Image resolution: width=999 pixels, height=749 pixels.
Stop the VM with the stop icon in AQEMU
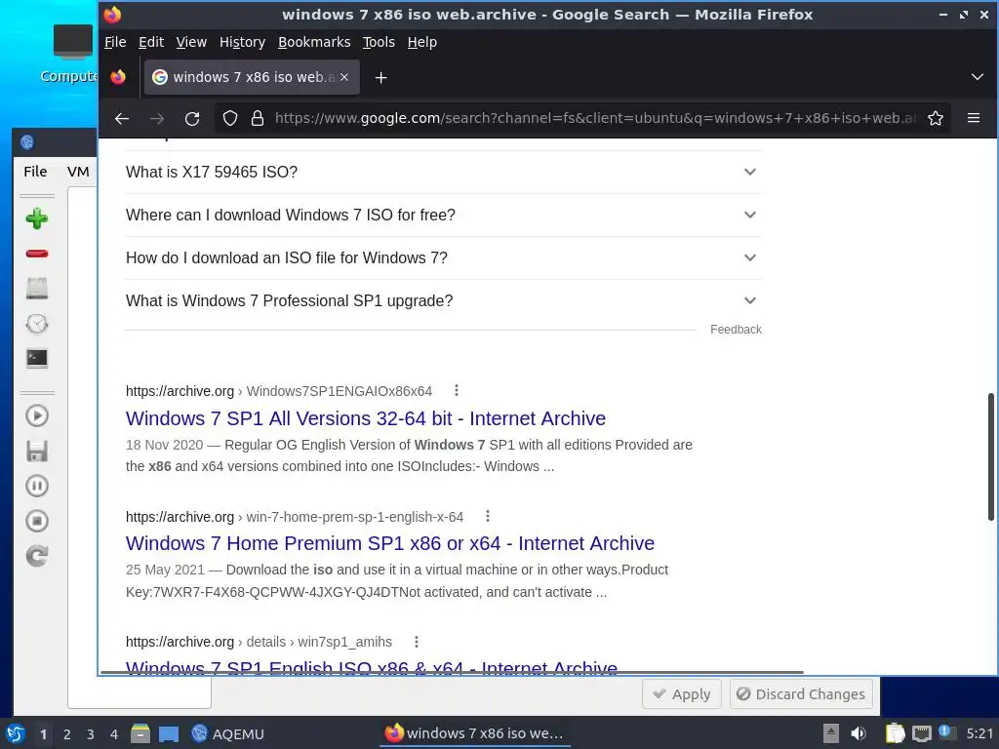(x=37, y=521)
